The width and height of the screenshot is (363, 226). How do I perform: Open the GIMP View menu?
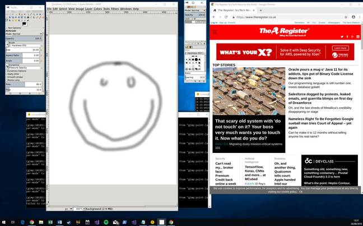coord(72,9)
